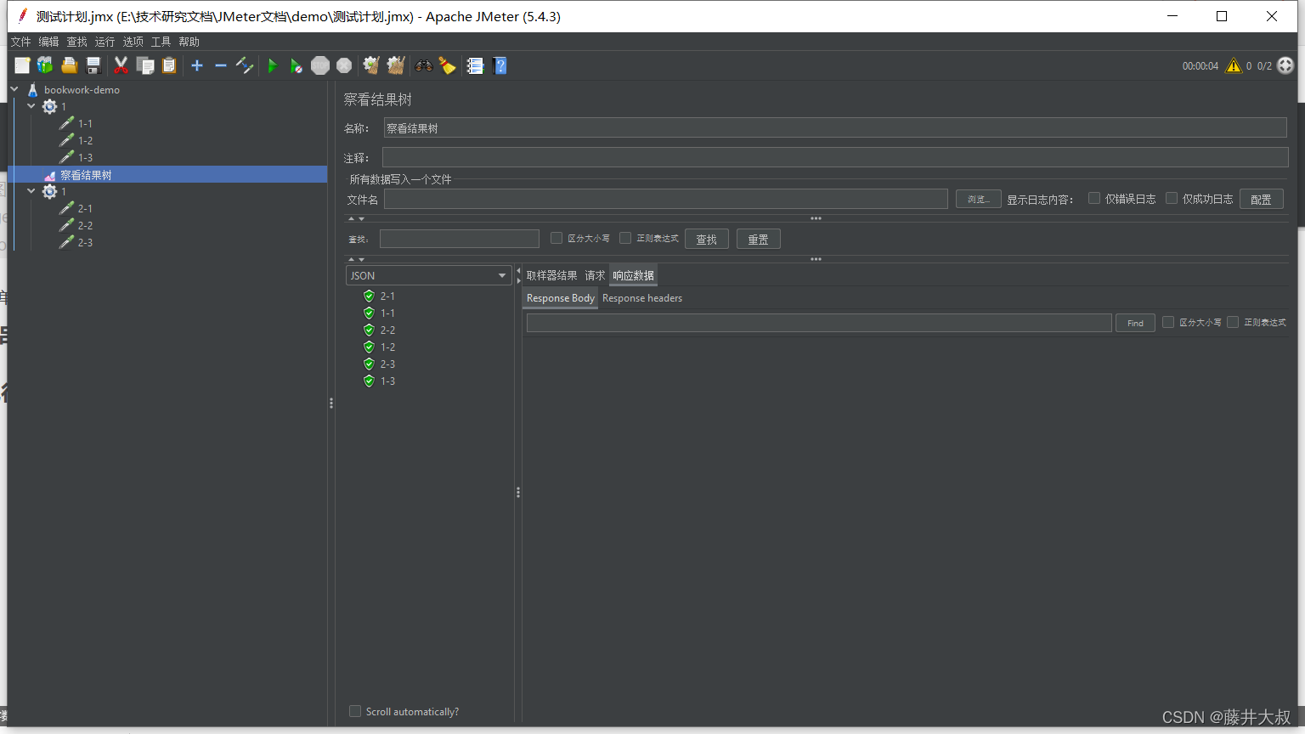Click the Find button
Viewport: 1305px width, 734px height.
[x=1135, y=323]
